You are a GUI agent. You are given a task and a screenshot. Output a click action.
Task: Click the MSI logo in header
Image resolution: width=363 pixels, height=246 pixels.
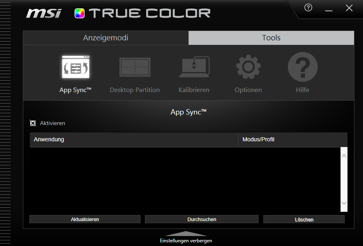(44, 13)
